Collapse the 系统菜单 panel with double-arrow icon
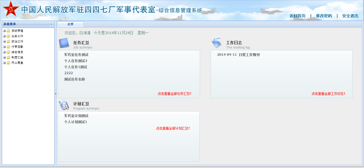 (51, 24)
